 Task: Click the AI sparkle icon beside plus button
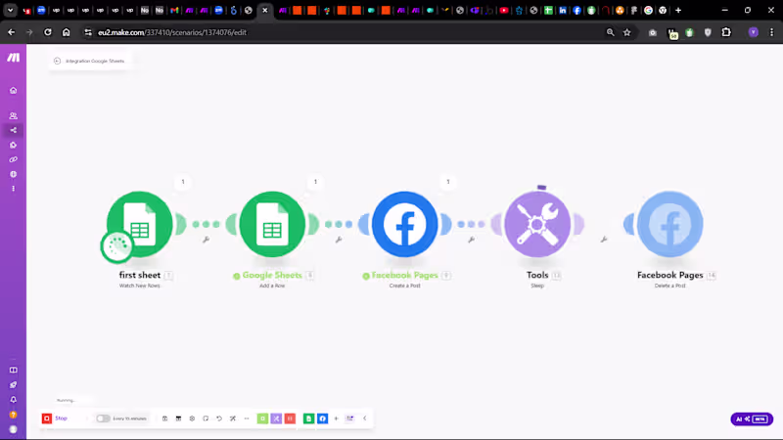(350, 418)
